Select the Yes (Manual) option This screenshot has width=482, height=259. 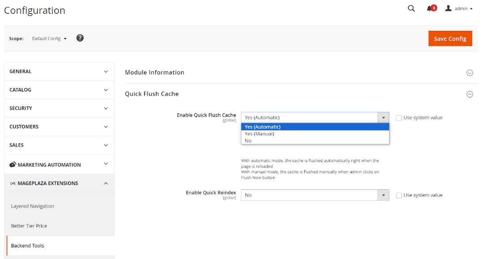pyautogui.click(x=259, y=134)
